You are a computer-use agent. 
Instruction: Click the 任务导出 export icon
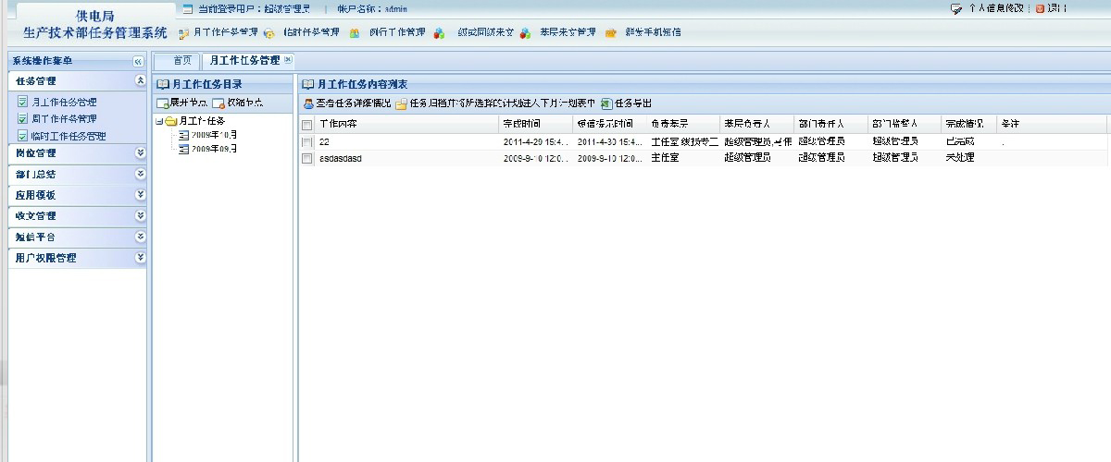606,103
